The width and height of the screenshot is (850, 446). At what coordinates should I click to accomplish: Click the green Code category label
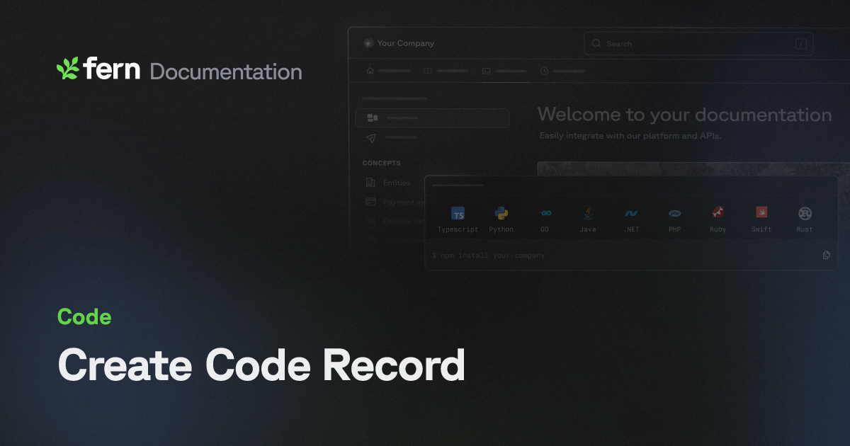click(x=84, y=317)
